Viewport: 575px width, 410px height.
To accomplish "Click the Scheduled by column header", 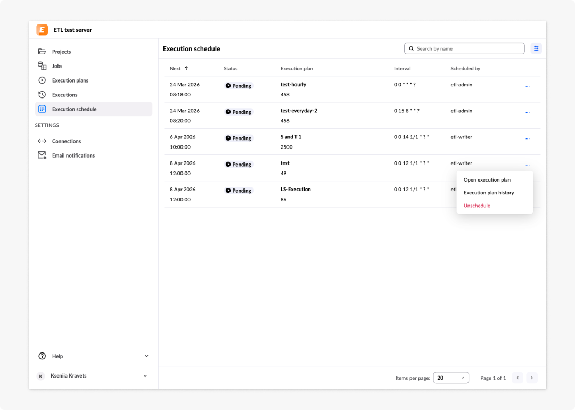I will coord(465,68).
